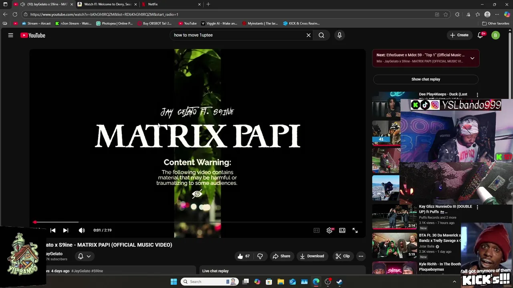Screen dimensions: 513x288
Task: Open the more actions three-dot menu
Action: (361, 256)
